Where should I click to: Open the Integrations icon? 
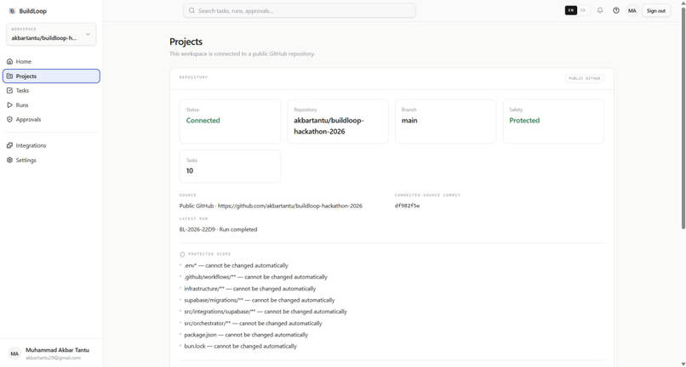(x=9, y=145)
